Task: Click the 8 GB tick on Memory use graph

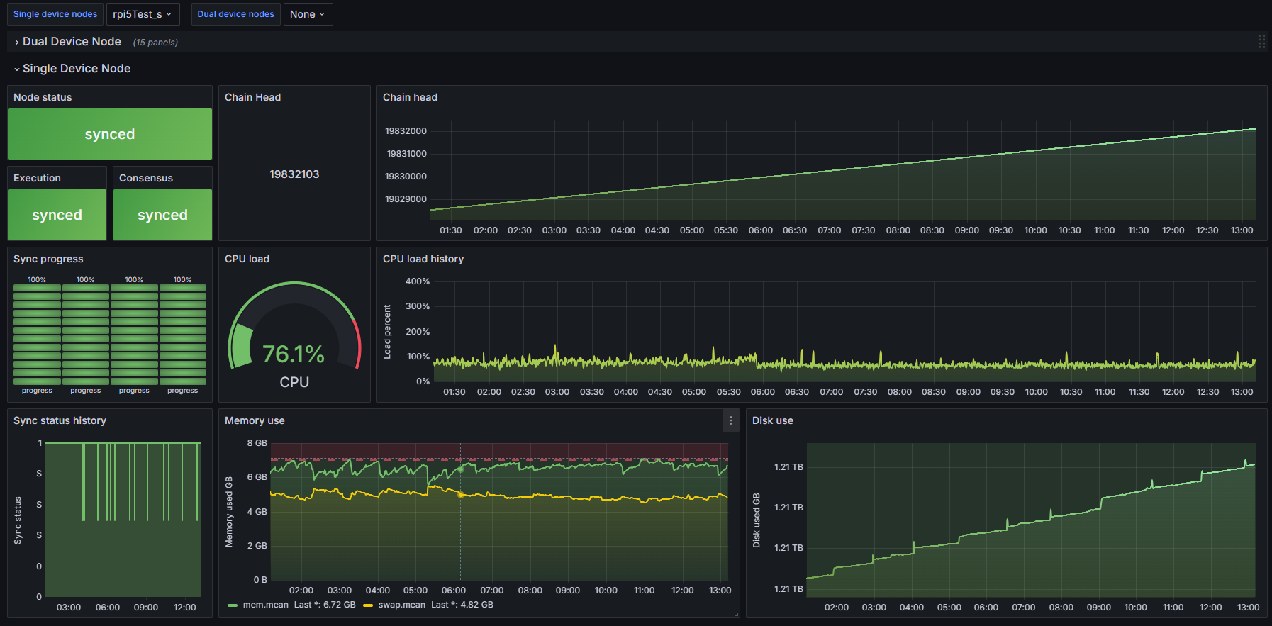Action: [257, 443]
